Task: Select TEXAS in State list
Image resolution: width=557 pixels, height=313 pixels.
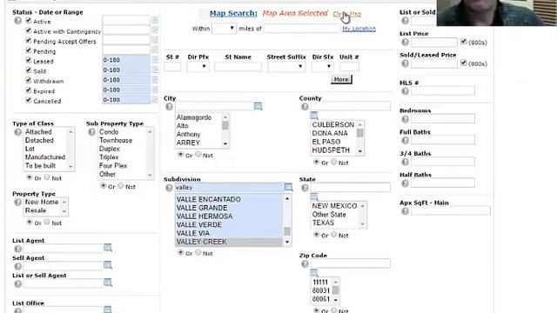Action: click(x=323, y=223)
